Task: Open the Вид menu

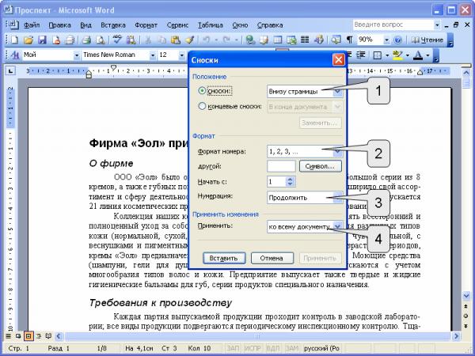Action: pos(85,25)
